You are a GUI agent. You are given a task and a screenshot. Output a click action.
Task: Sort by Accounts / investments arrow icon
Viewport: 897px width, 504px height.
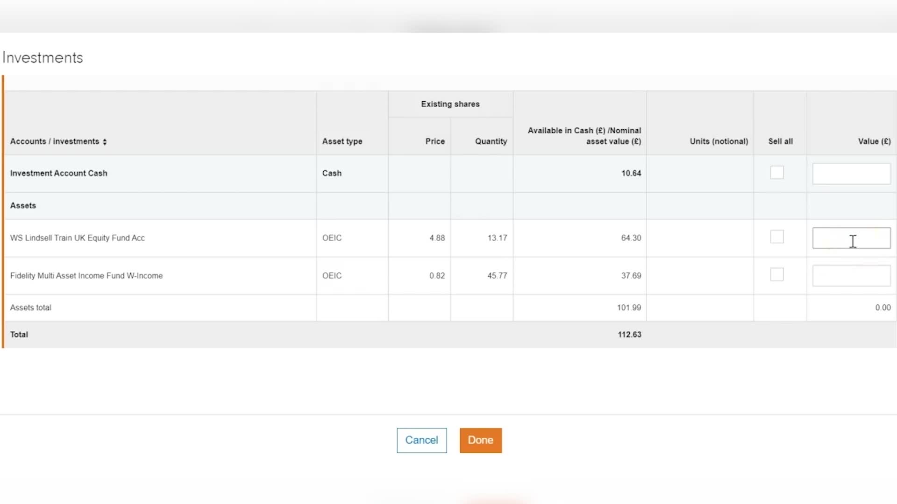(x=105, y=142)
